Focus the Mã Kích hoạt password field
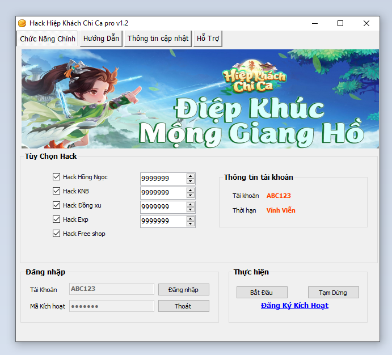Viewport: 392px width, 355px height. coord(112,306)
